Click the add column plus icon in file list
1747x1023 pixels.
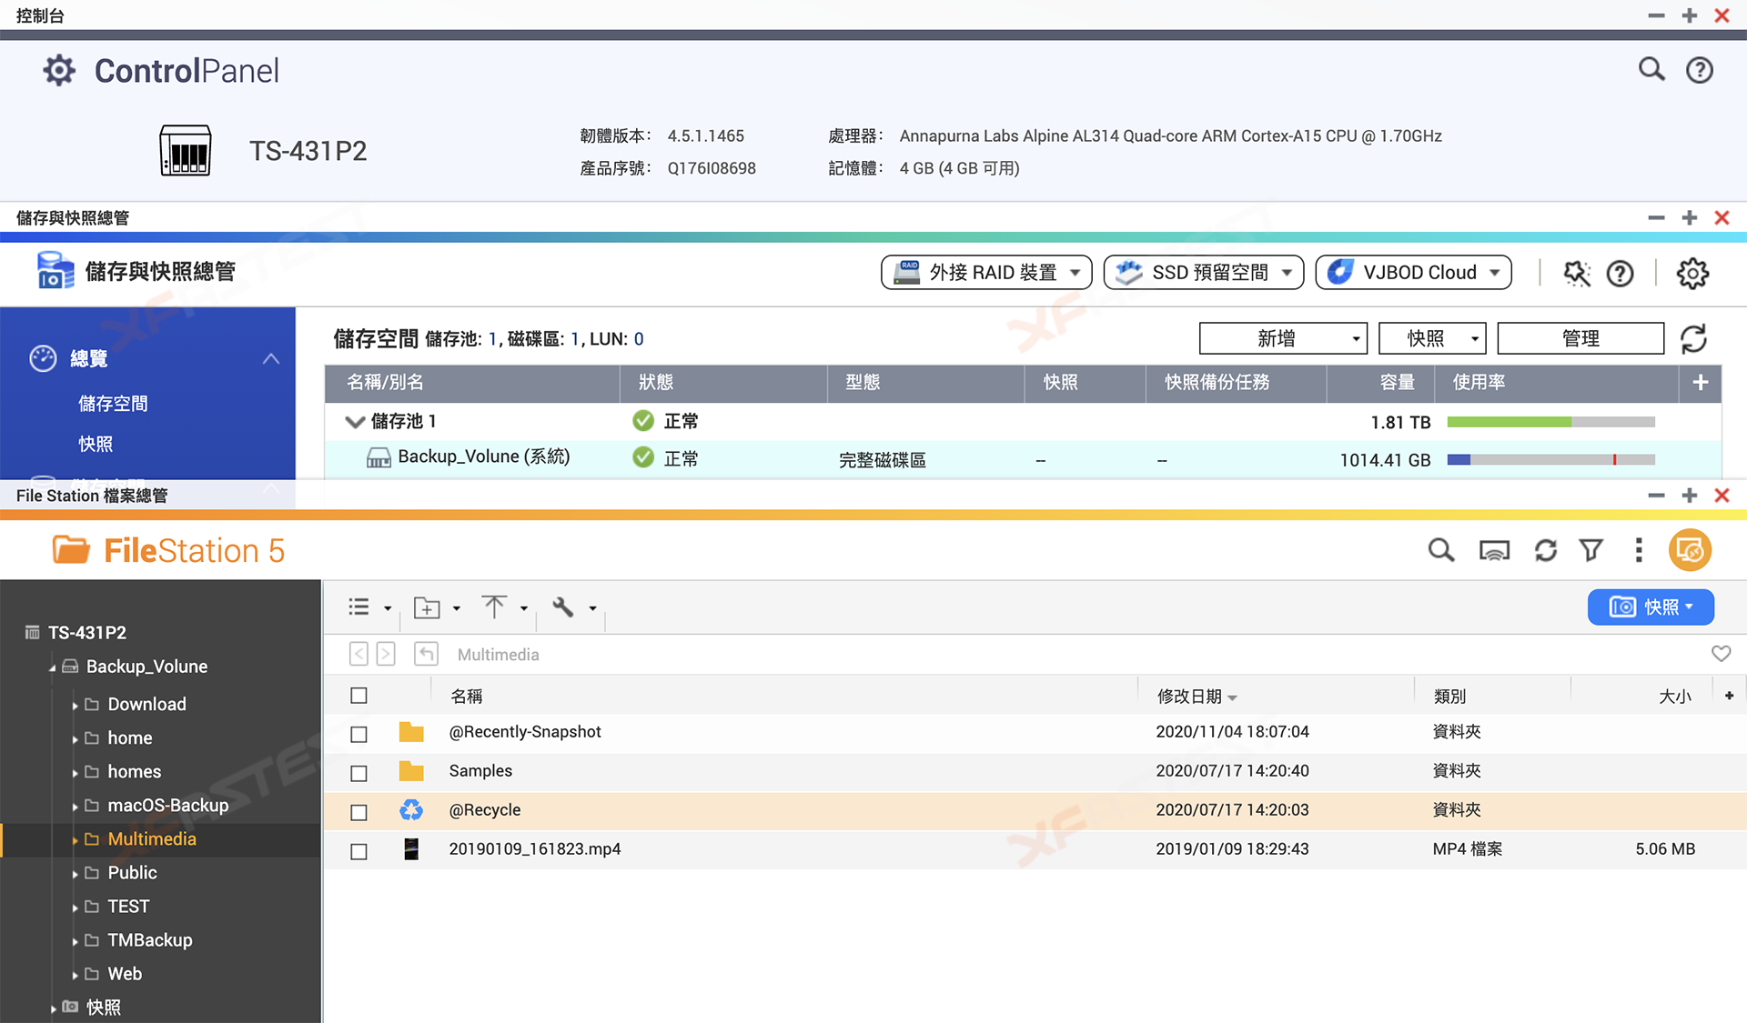(1729, 696)
